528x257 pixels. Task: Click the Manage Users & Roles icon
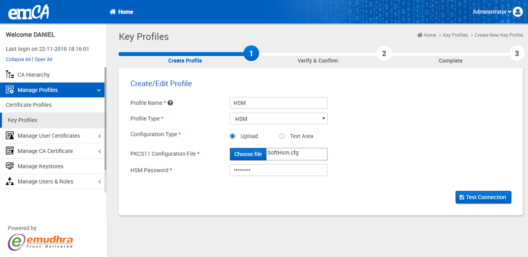coord(9,182)
